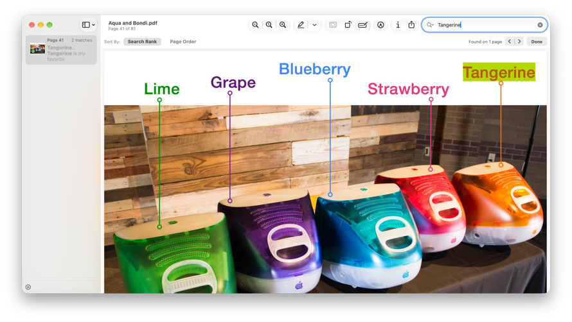Select the Page 41 search result thumbnail

pyautogui.click(x=37, y=49)
